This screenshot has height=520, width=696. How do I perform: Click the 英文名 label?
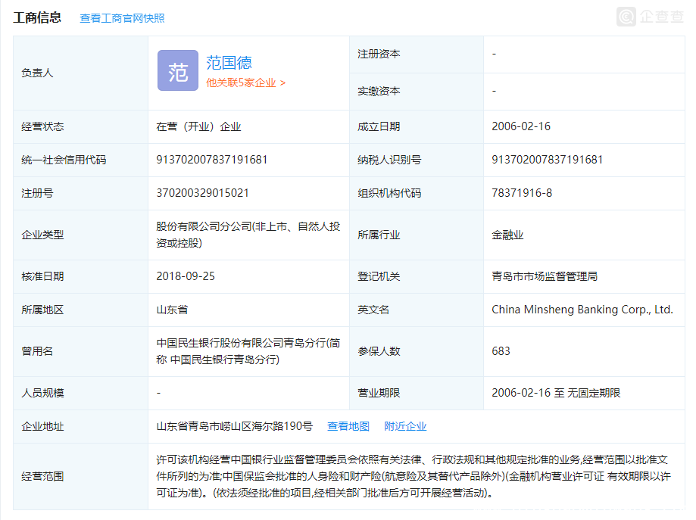pyautogui.click(x=373, y=310)
